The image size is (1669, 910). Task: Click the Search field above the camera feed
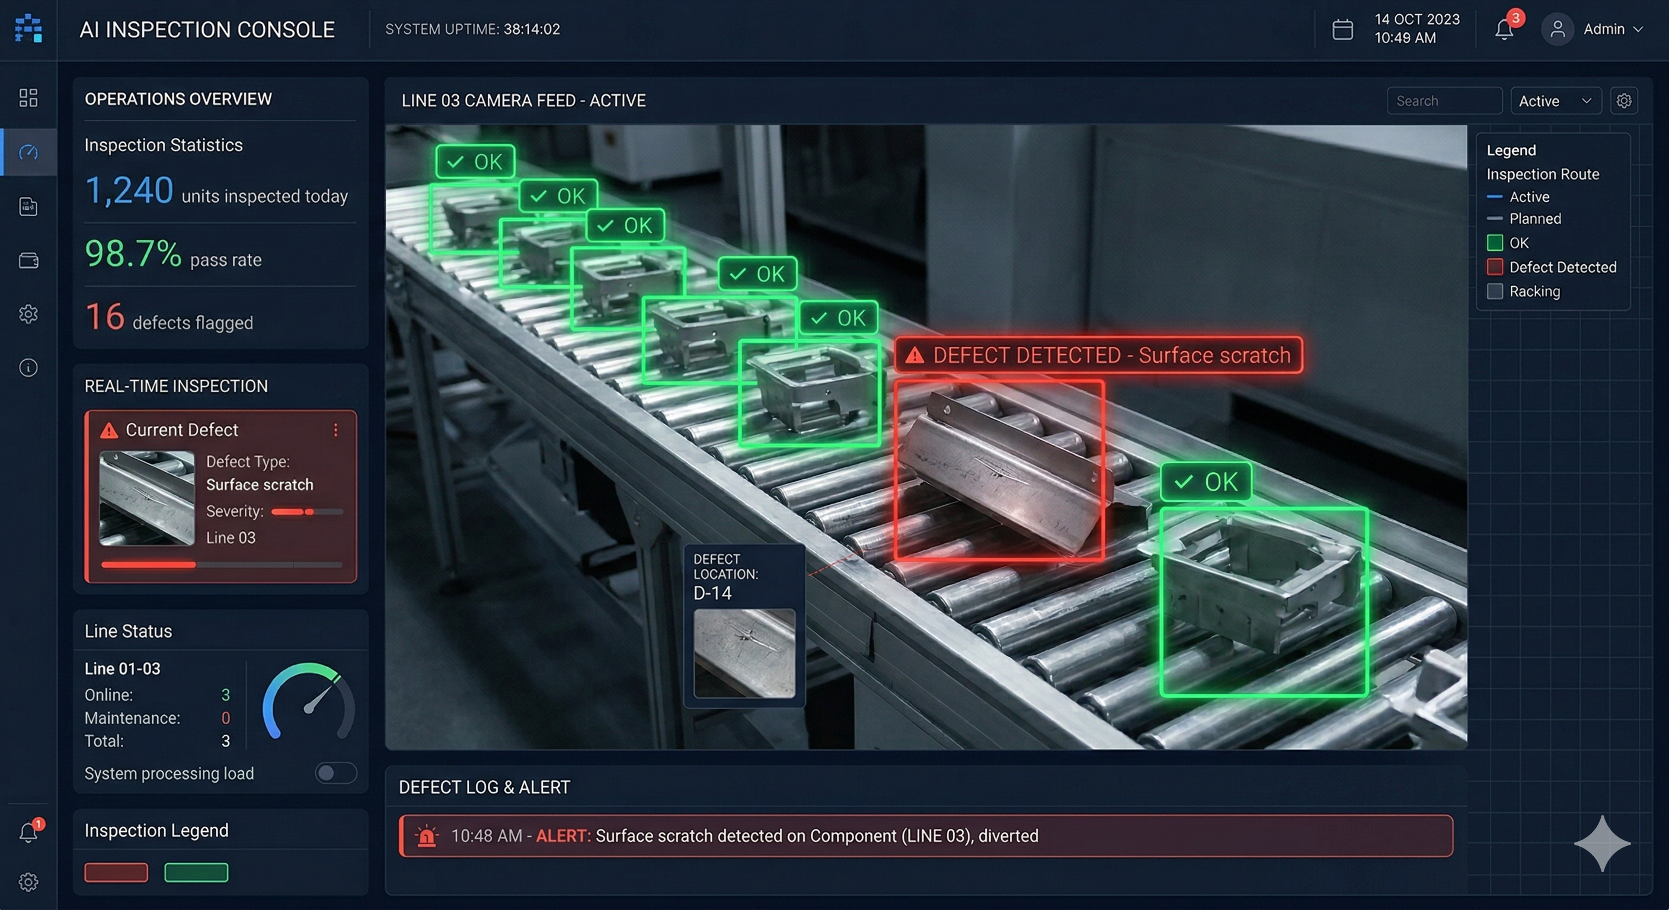pyautogui.click(x=1444, y=100)
